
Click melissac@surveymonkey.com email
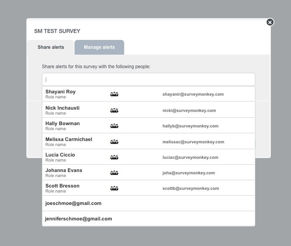coord(193,142)
